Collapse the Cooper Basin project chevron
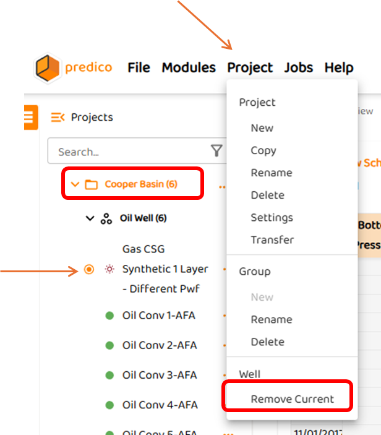 75,184
